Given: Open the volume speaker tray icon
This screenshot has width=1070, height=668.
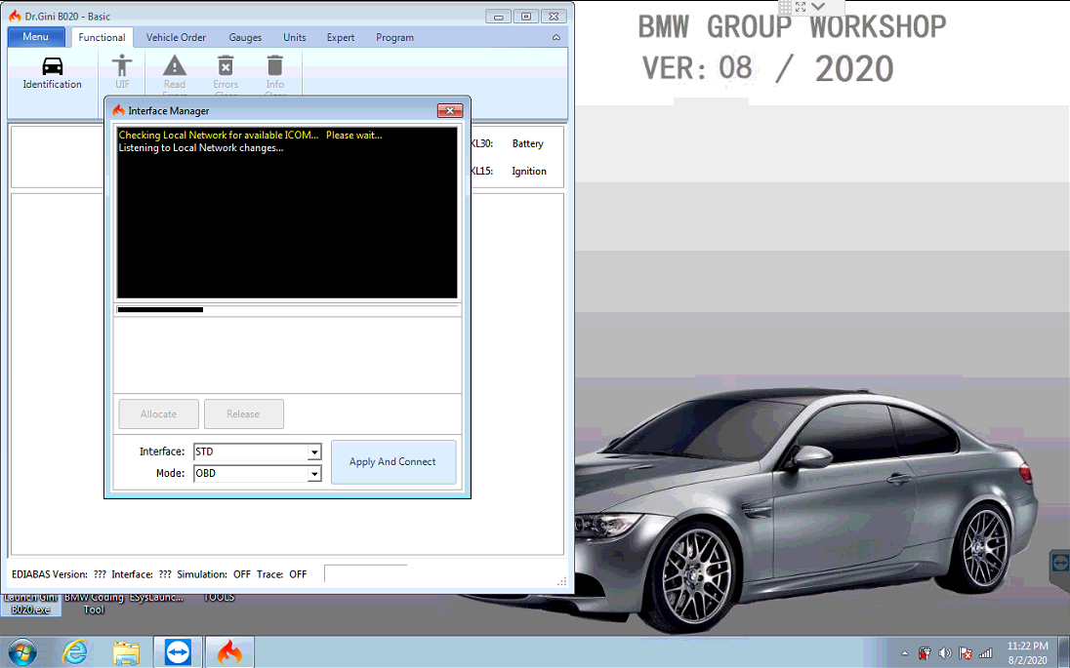Looking at the screenshot, I should [x=945, y=653].
